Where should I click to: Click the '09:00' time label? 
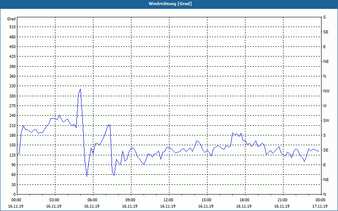click(131, 200)
